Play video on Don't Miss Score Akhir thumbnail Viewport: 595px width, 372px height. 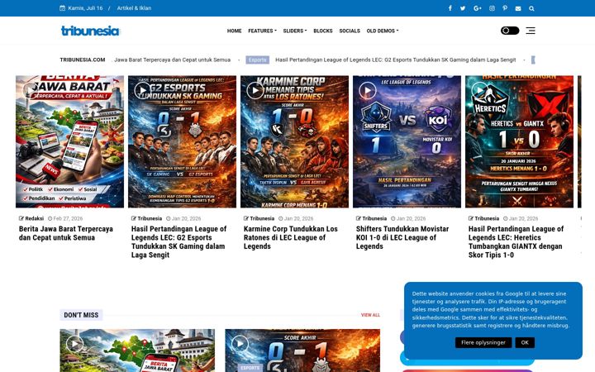tap(240, 344)
